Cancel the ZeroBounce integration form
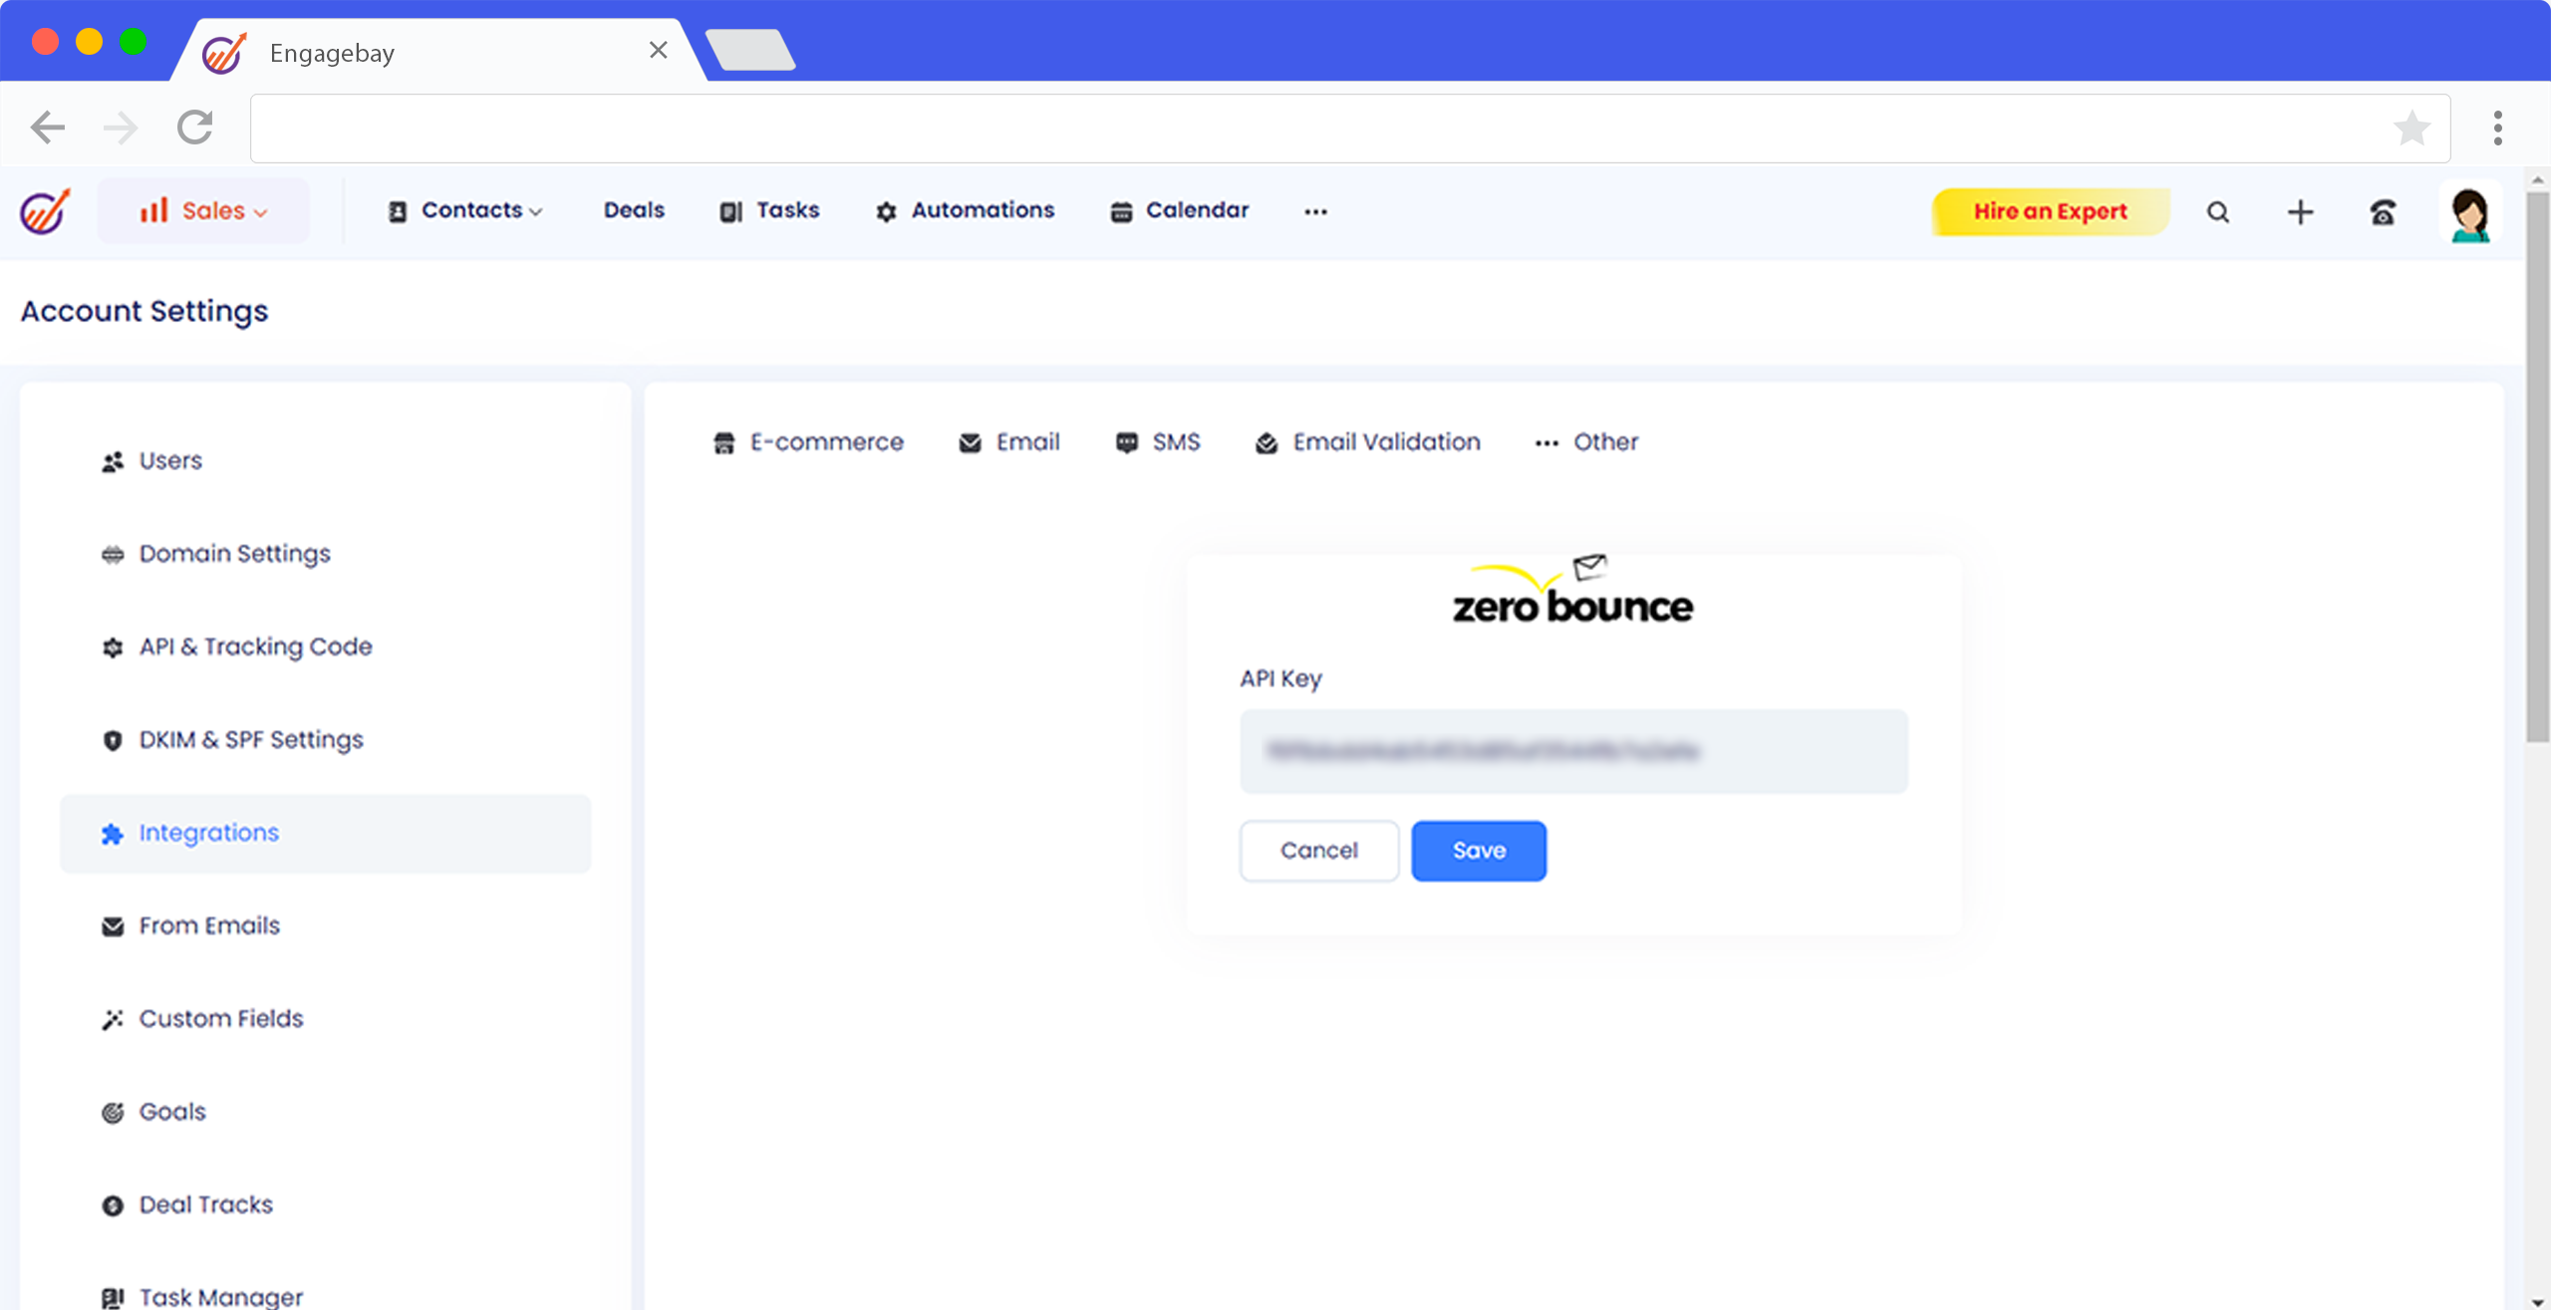The image size is (2551, 1310). click(x=1318, y=851)
